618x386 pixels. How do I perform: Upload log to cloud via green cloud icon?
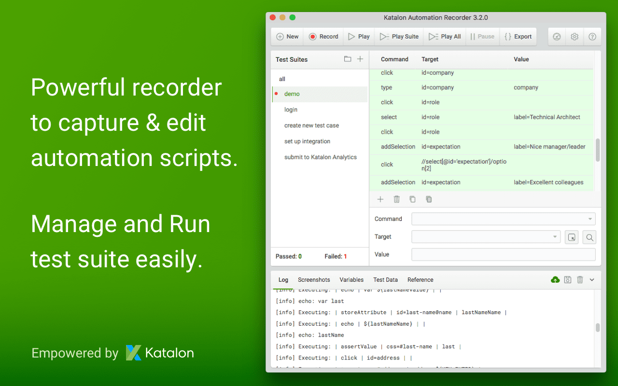(x=555, y=279)
